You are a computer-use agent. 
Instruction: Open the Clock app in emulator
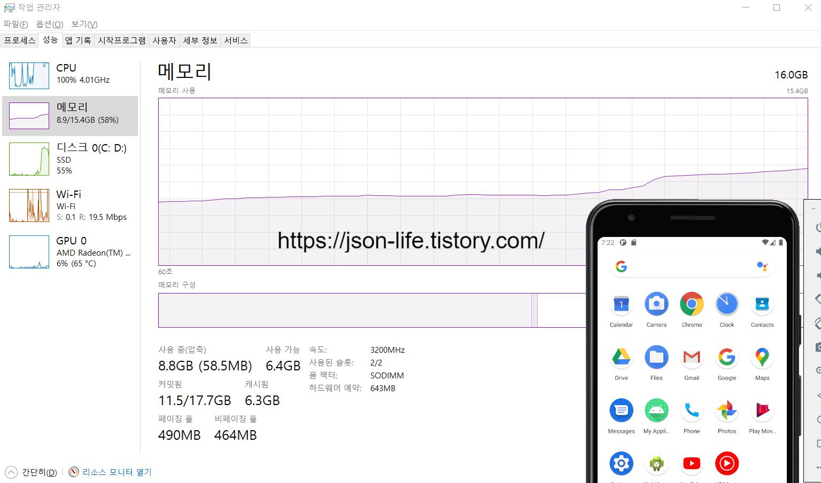pyautogui.click(x=727, y=304)
